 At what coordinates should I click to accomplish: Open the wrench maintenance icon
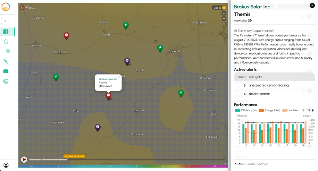tap(6, 61)
